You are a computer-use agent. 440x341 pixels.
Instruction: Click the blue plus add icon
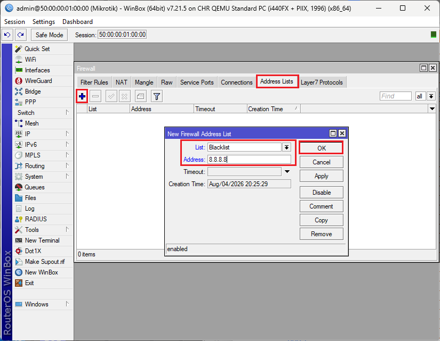click(x=82, y=96)
